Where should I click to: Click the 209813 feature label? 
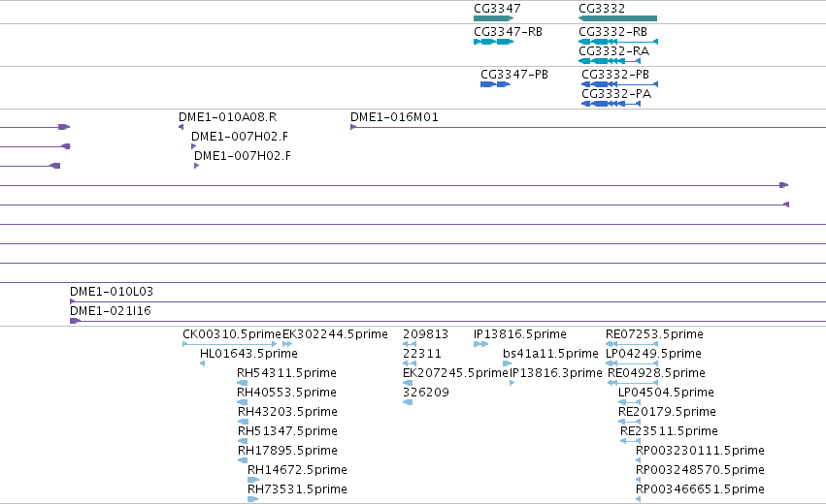(426, 334)
